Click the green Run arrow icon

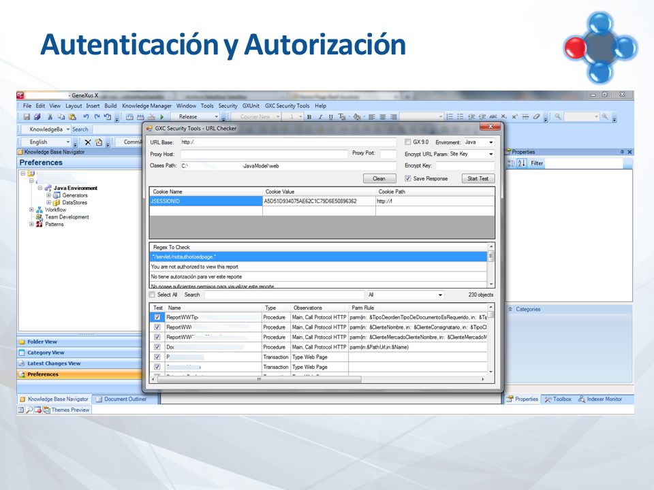[162, 117]
